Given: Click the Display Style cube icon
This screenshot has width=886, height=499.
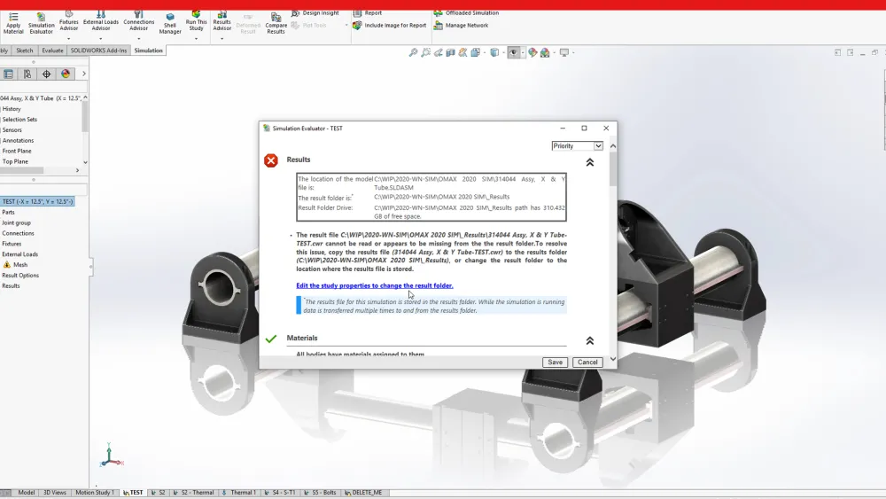Looking at the screenshot, I should (x=494, y=52).
